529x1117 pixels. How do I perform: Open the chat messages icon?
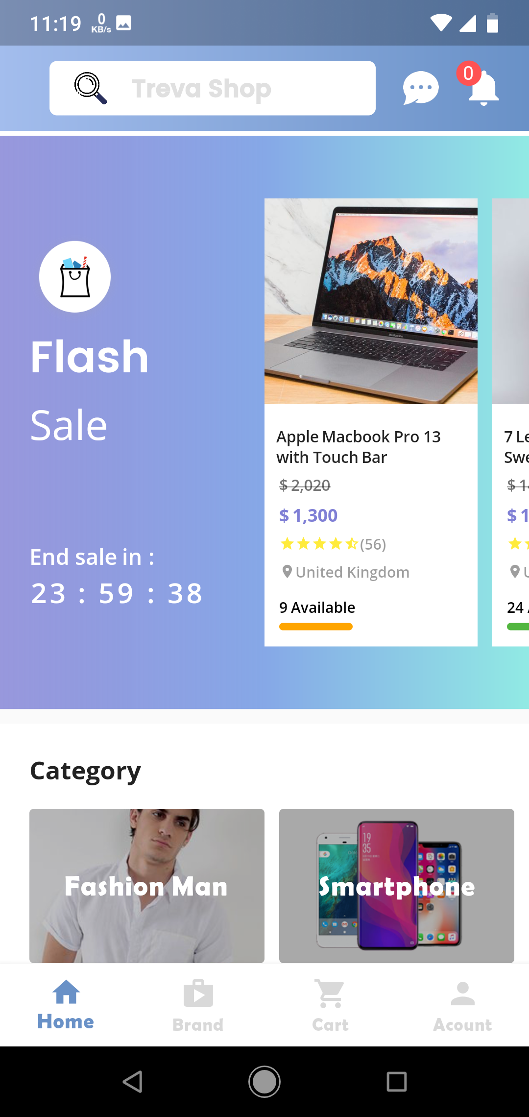coord(420,88)
